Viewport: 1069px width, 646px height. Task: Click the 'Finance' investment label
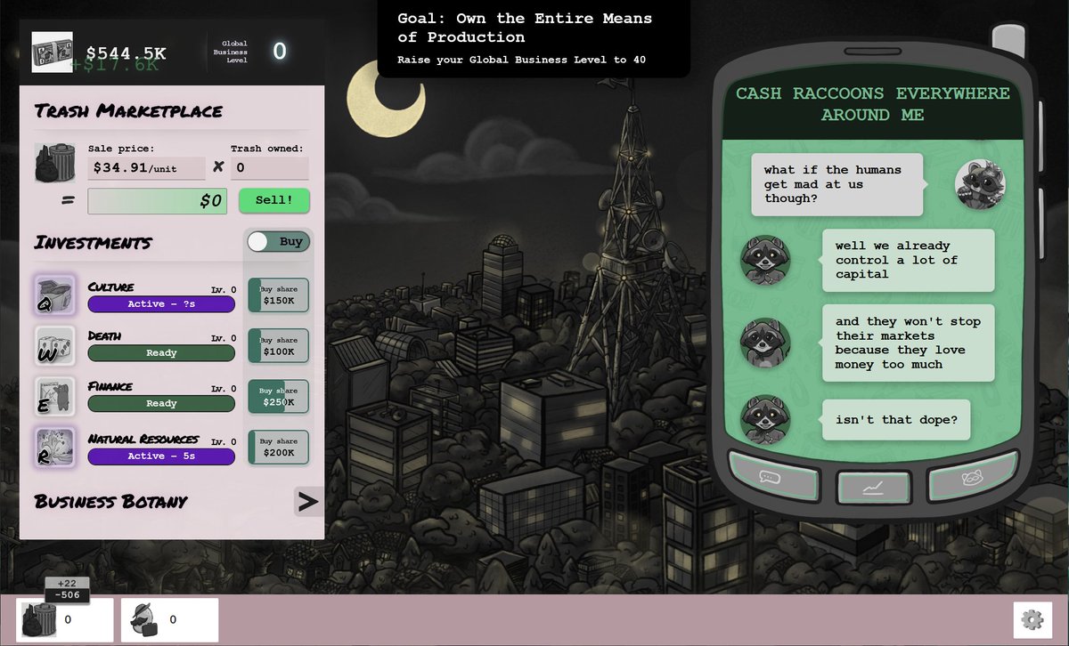coord(110,386)
